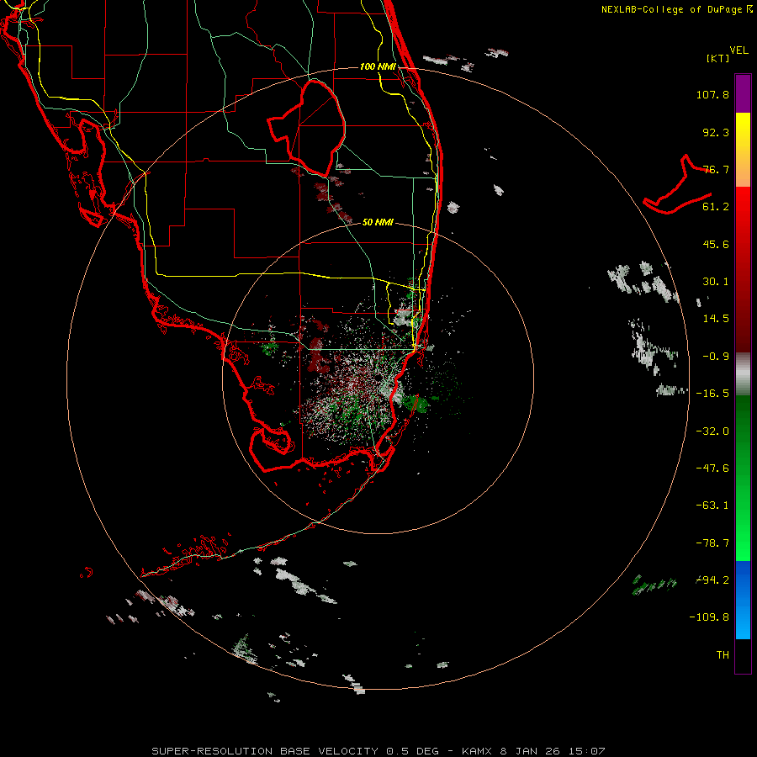This screenshot has width=757, height=757.
Task: Click the purple color bar segment
Action: [x=743, y=93]
